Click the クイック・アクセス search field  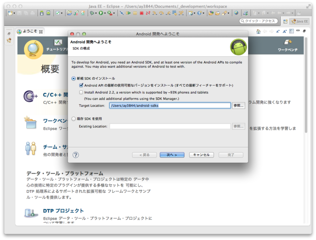pos(259,21)
